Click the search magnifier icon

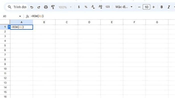click(9, 7)
